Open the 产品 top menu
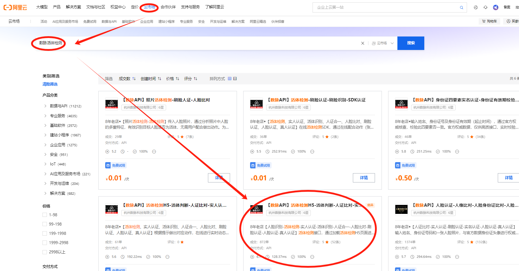This screenshot has height=271, width=519. [x=57, y=7]
